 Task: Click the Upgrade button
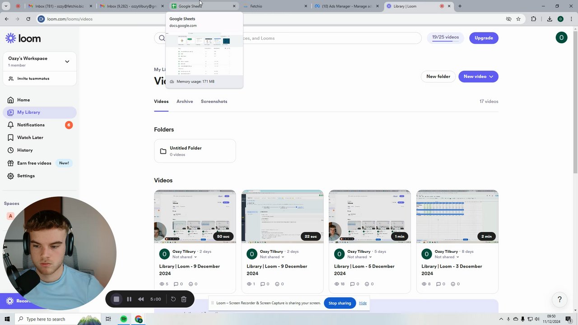click(484, 38)
